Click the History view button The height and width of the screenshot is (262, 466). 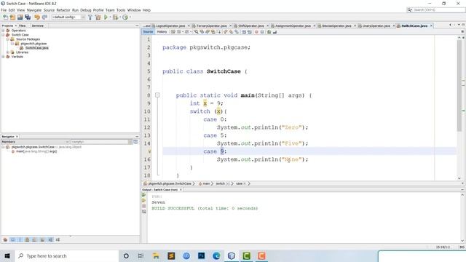point(162,32)
